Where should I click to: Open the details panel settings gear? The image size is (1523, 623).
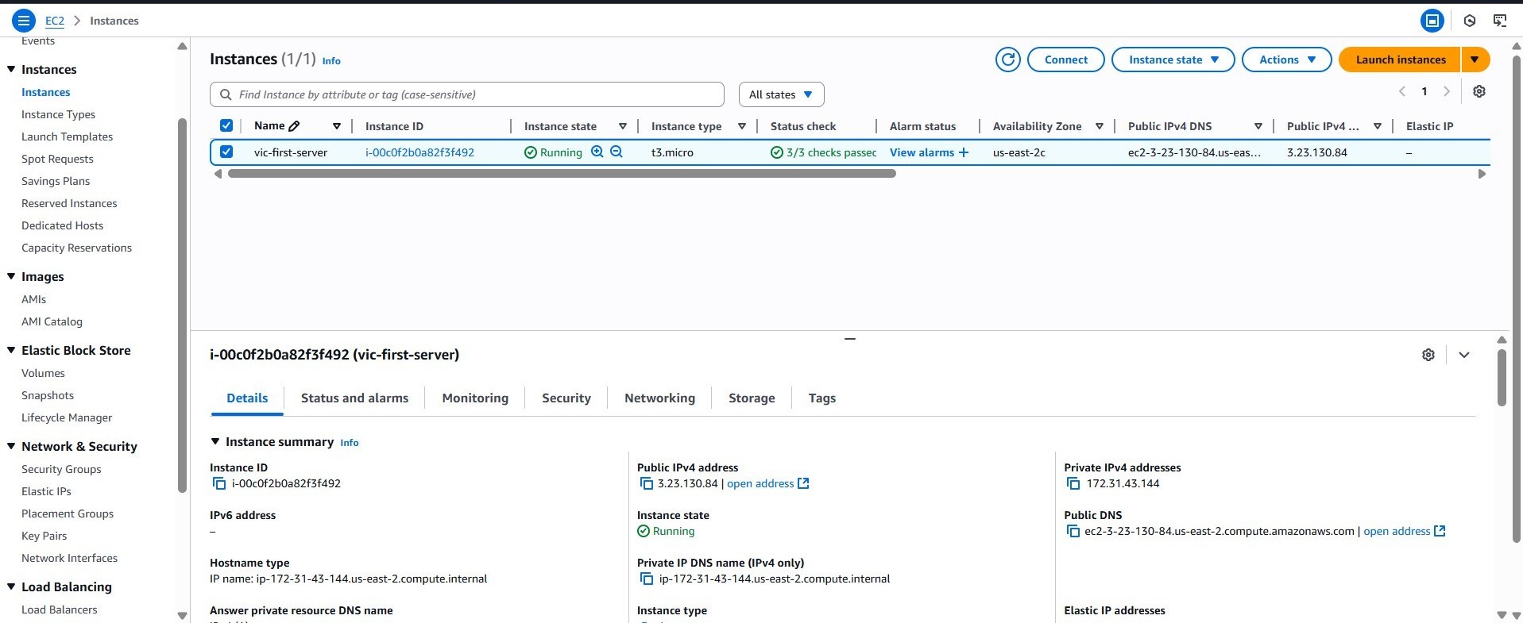click(1428, 355)
